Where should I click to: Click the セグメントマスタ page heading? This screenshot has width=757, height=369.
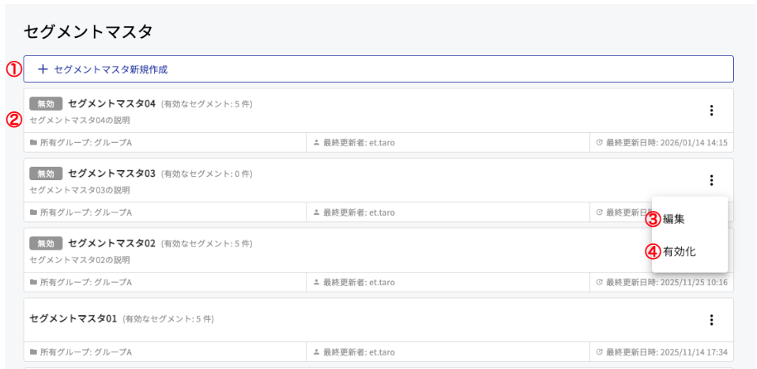pyautogui.click(x=89, y=32)
